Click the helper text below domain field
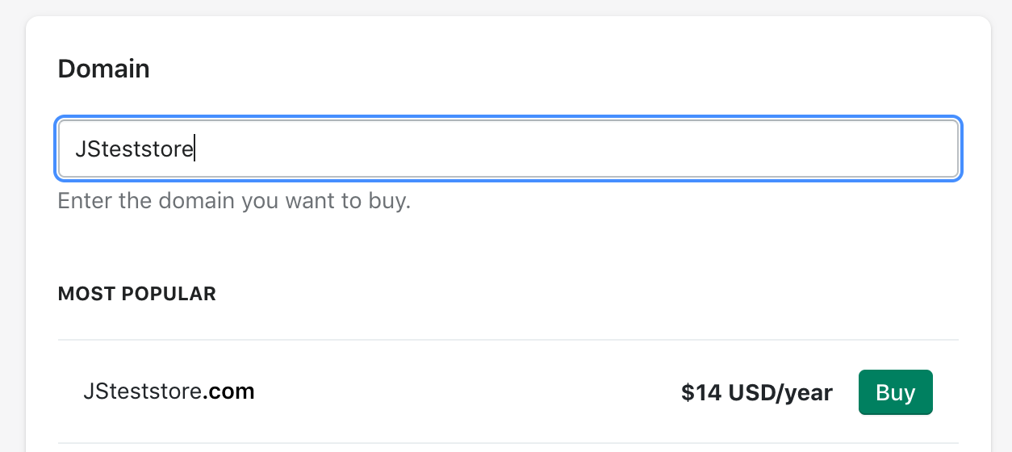The image size is (1012, 452). (x=234, y=200)
